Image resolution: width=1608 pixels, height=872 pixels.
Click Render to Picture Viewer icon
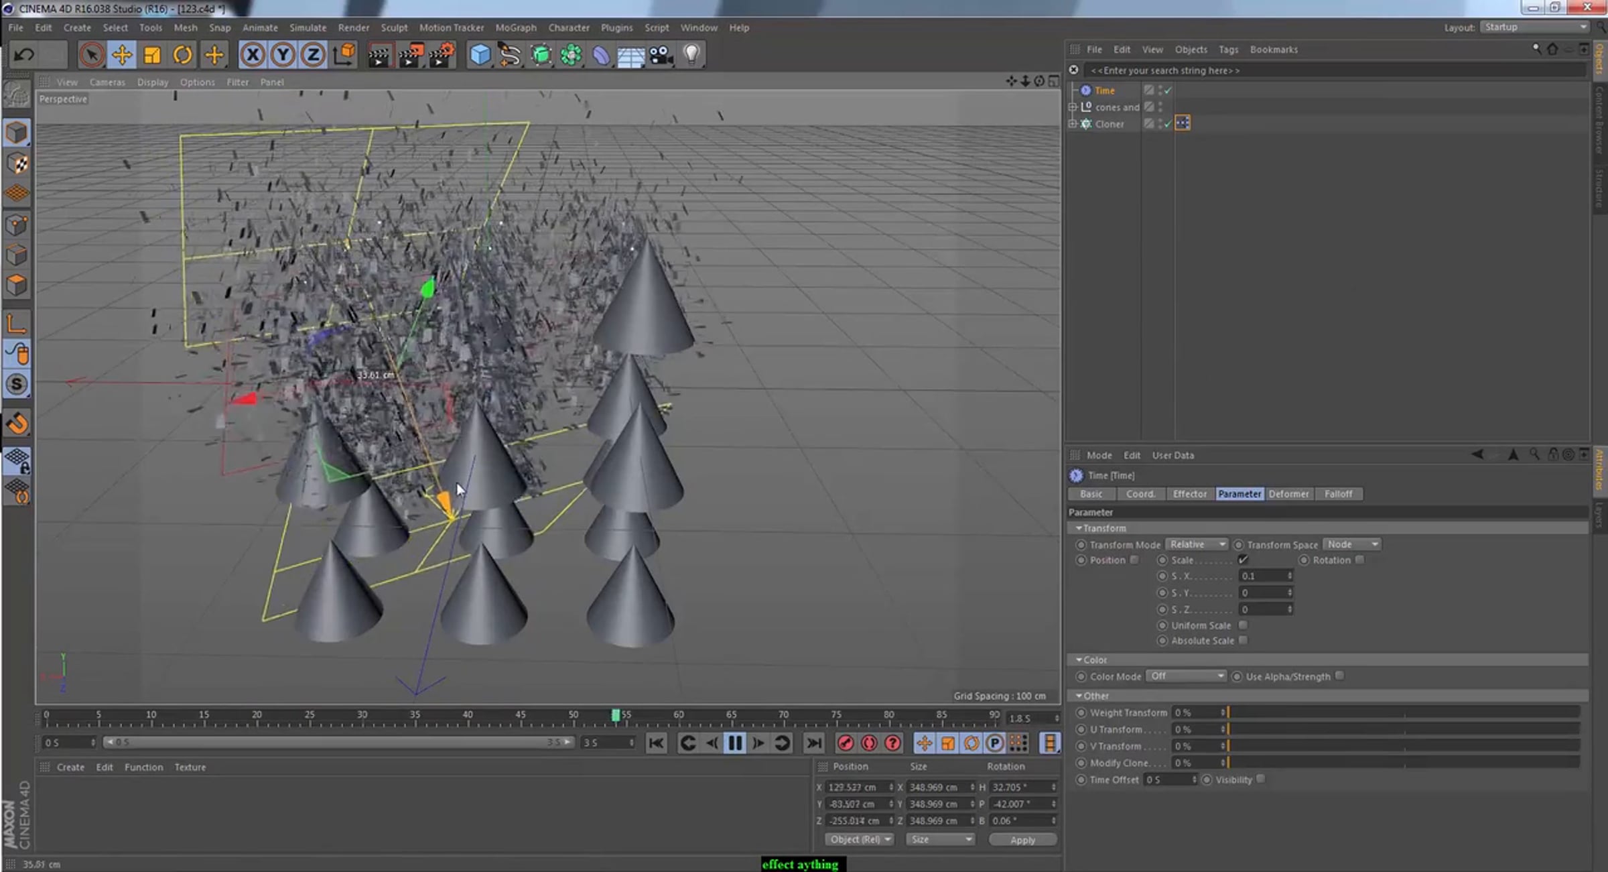[410, 55]
